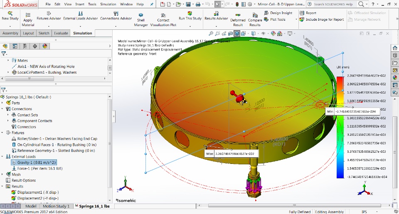Click the Contact Visualization Plot icon
The width and height of the screenshot is (399, 214).
163,15
